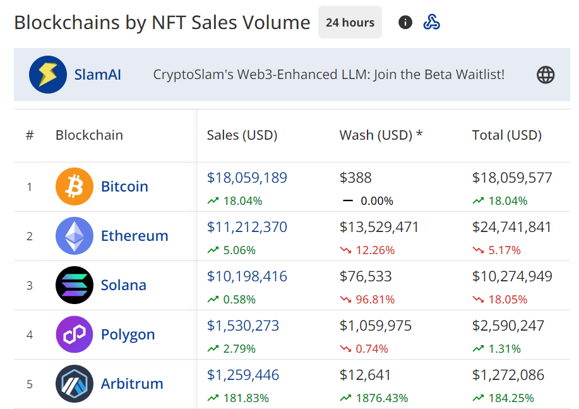The image size is (579, 409).
Task: Click Polygon wash change 0.74%
Action: [372, 349]
